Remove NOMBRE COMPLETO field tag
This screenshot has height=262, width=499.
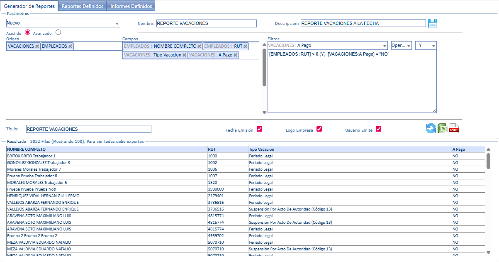point(200,47)
